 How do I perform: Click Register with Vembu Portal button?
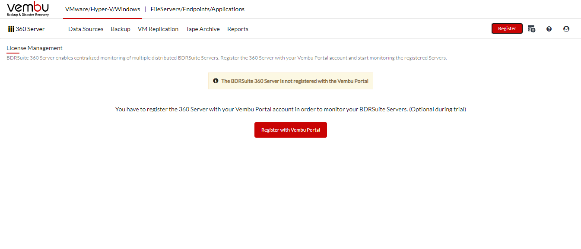[291, 130]
